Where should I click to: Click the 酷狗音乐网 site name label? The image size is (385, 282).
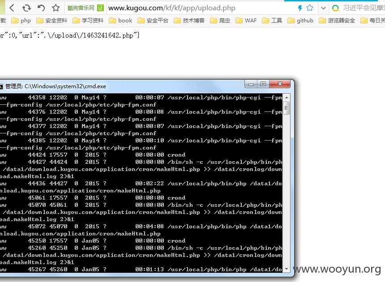click(81, 8)
